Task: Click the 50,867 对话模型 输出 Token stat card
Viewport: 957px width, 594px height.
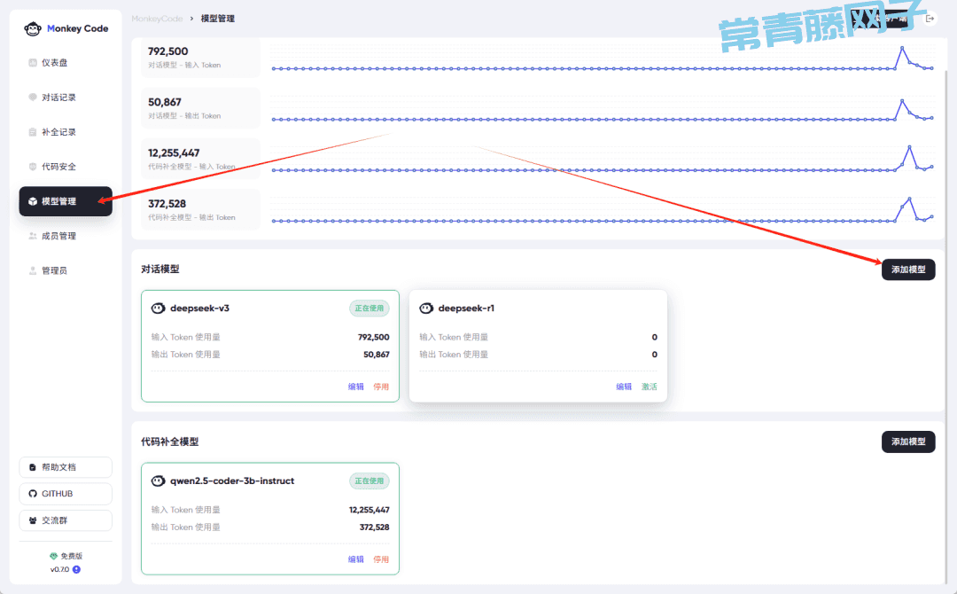Action: click(200, 108)
